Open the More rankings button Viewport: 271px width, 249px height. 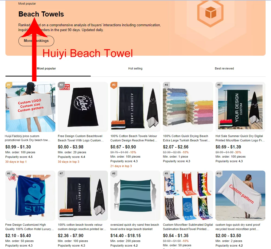click(36, 41)
